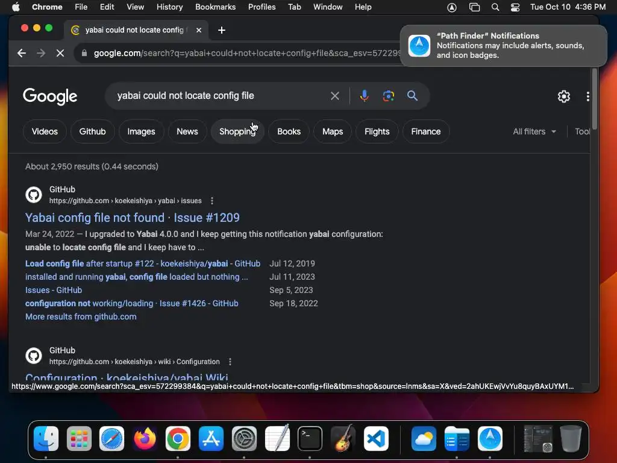Viewport: 617px width, 463px height.
Task: Open Load config file after startup #122 link
Action: click(x=143, y=264)
